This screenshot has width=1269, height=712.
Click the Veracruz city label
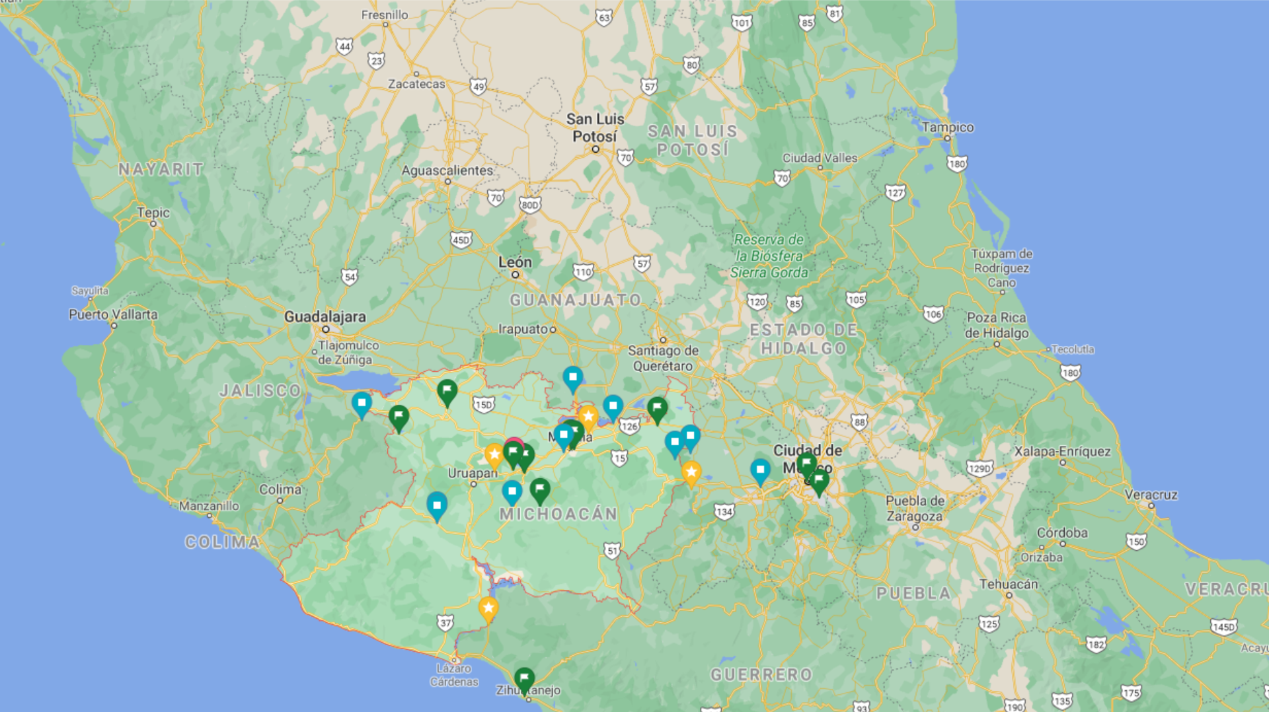(x=1151, y=494)
